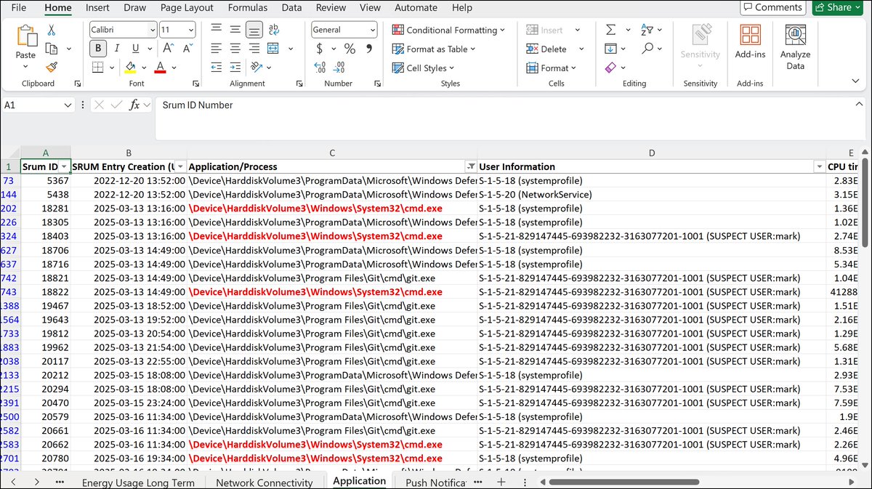Open the Fill Color dropdown arrow
The width and height of the screenshot is (872, 489).
coord(142,68)
